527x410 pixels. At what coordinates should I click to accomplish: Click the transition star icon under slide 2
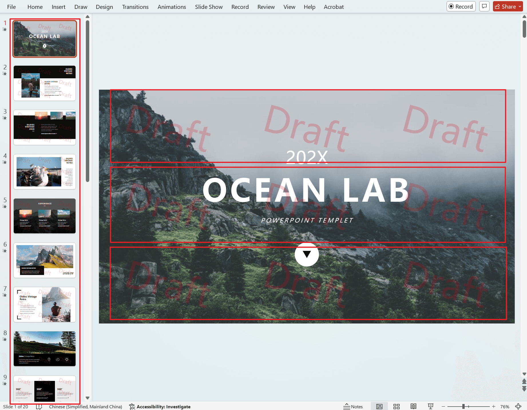pyautogui.click(x=5, y=74)
